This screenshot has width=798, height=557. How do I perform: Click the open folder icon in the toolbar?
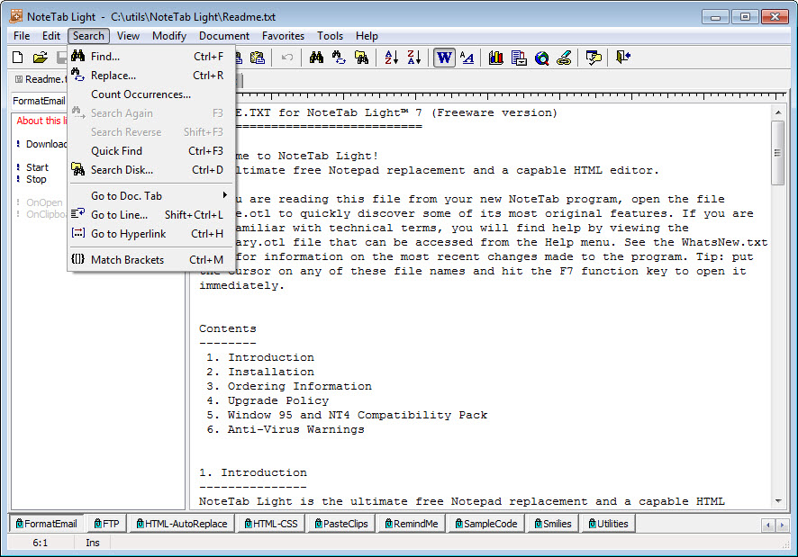(x=41, y=58)
